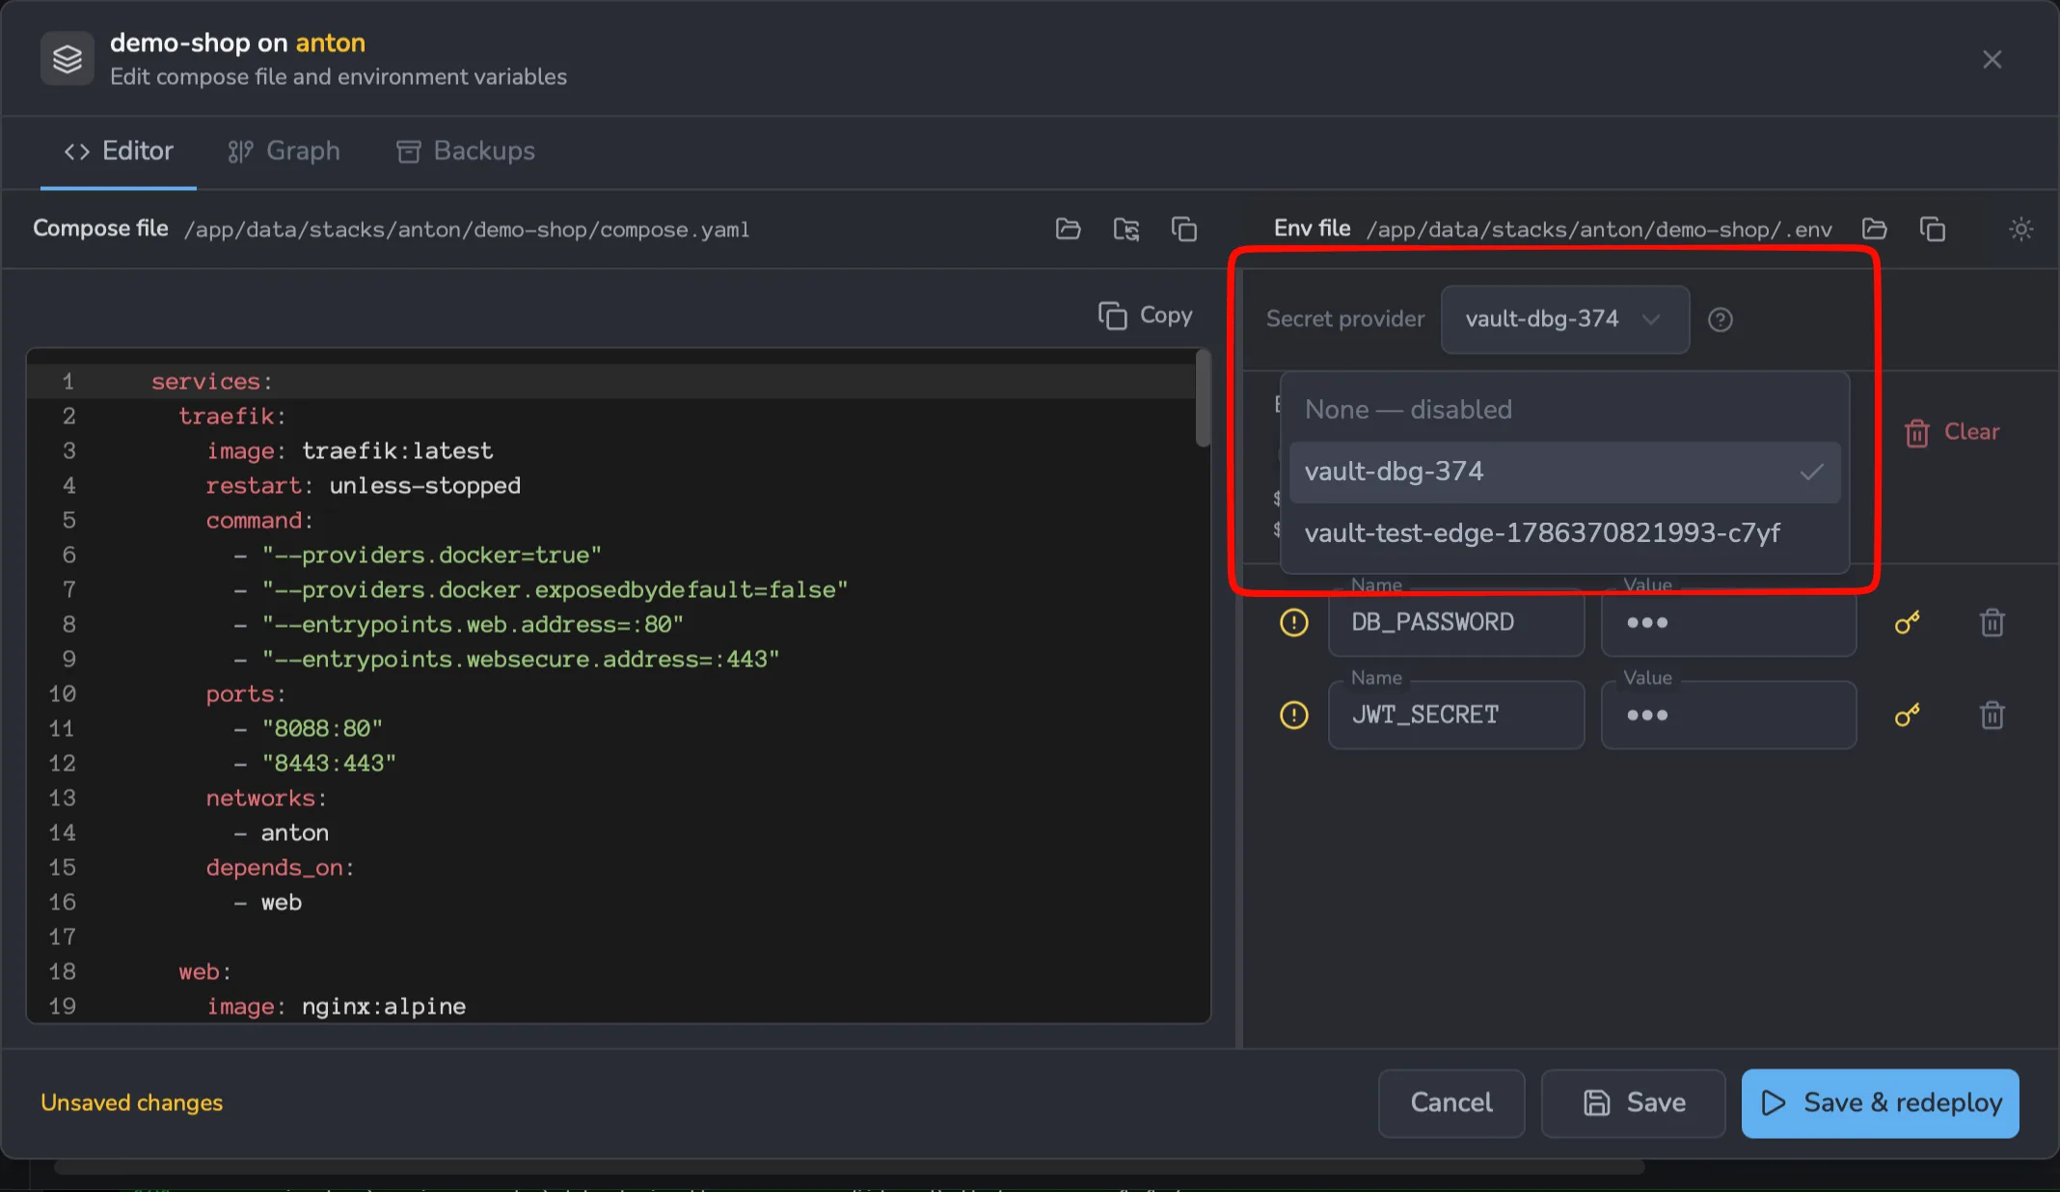Click 'Unsaved changes' status text
The width and height of the screenshot is (2060, 1192).
point(131,1102)
